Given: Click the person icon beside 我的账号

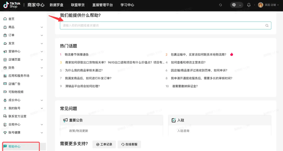Looking at the screenshot, I should click(5, 108).
